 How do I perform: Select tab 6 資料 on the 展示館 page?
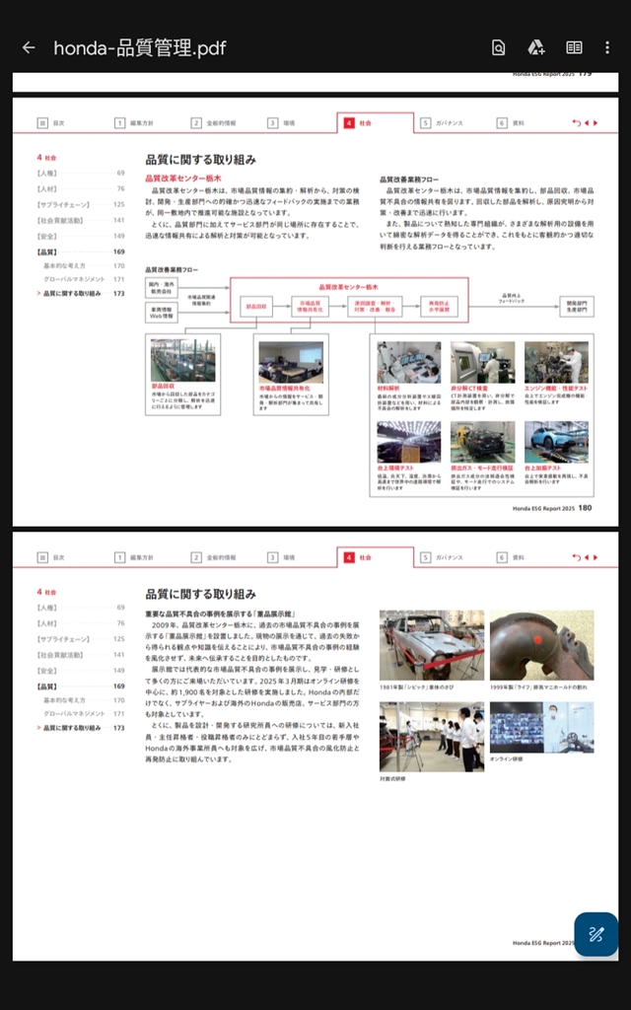pyautogui.click(x=511, y=557)
